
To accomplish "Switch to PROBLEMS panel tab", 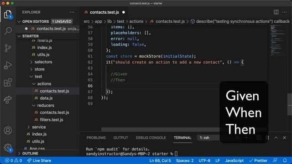I will point(96,138).
